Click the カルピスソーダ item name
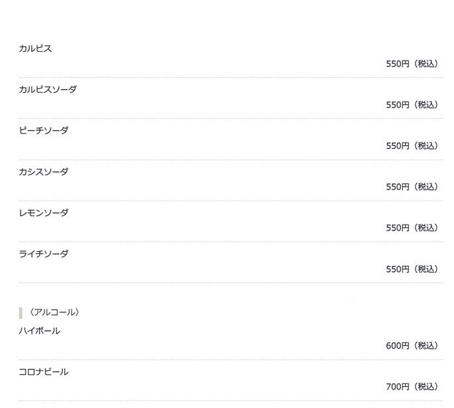This screenshot has width=454, height=408. click(48, 89)
